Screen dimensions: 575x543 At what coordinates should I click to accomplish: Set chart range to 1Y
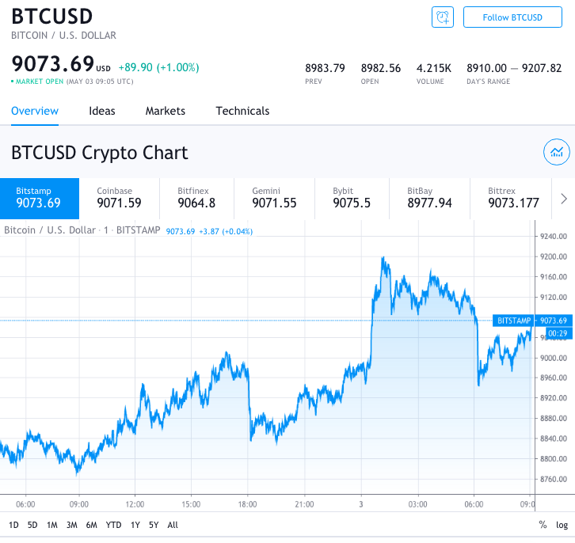pyautogui.click(x=135, y=525)
